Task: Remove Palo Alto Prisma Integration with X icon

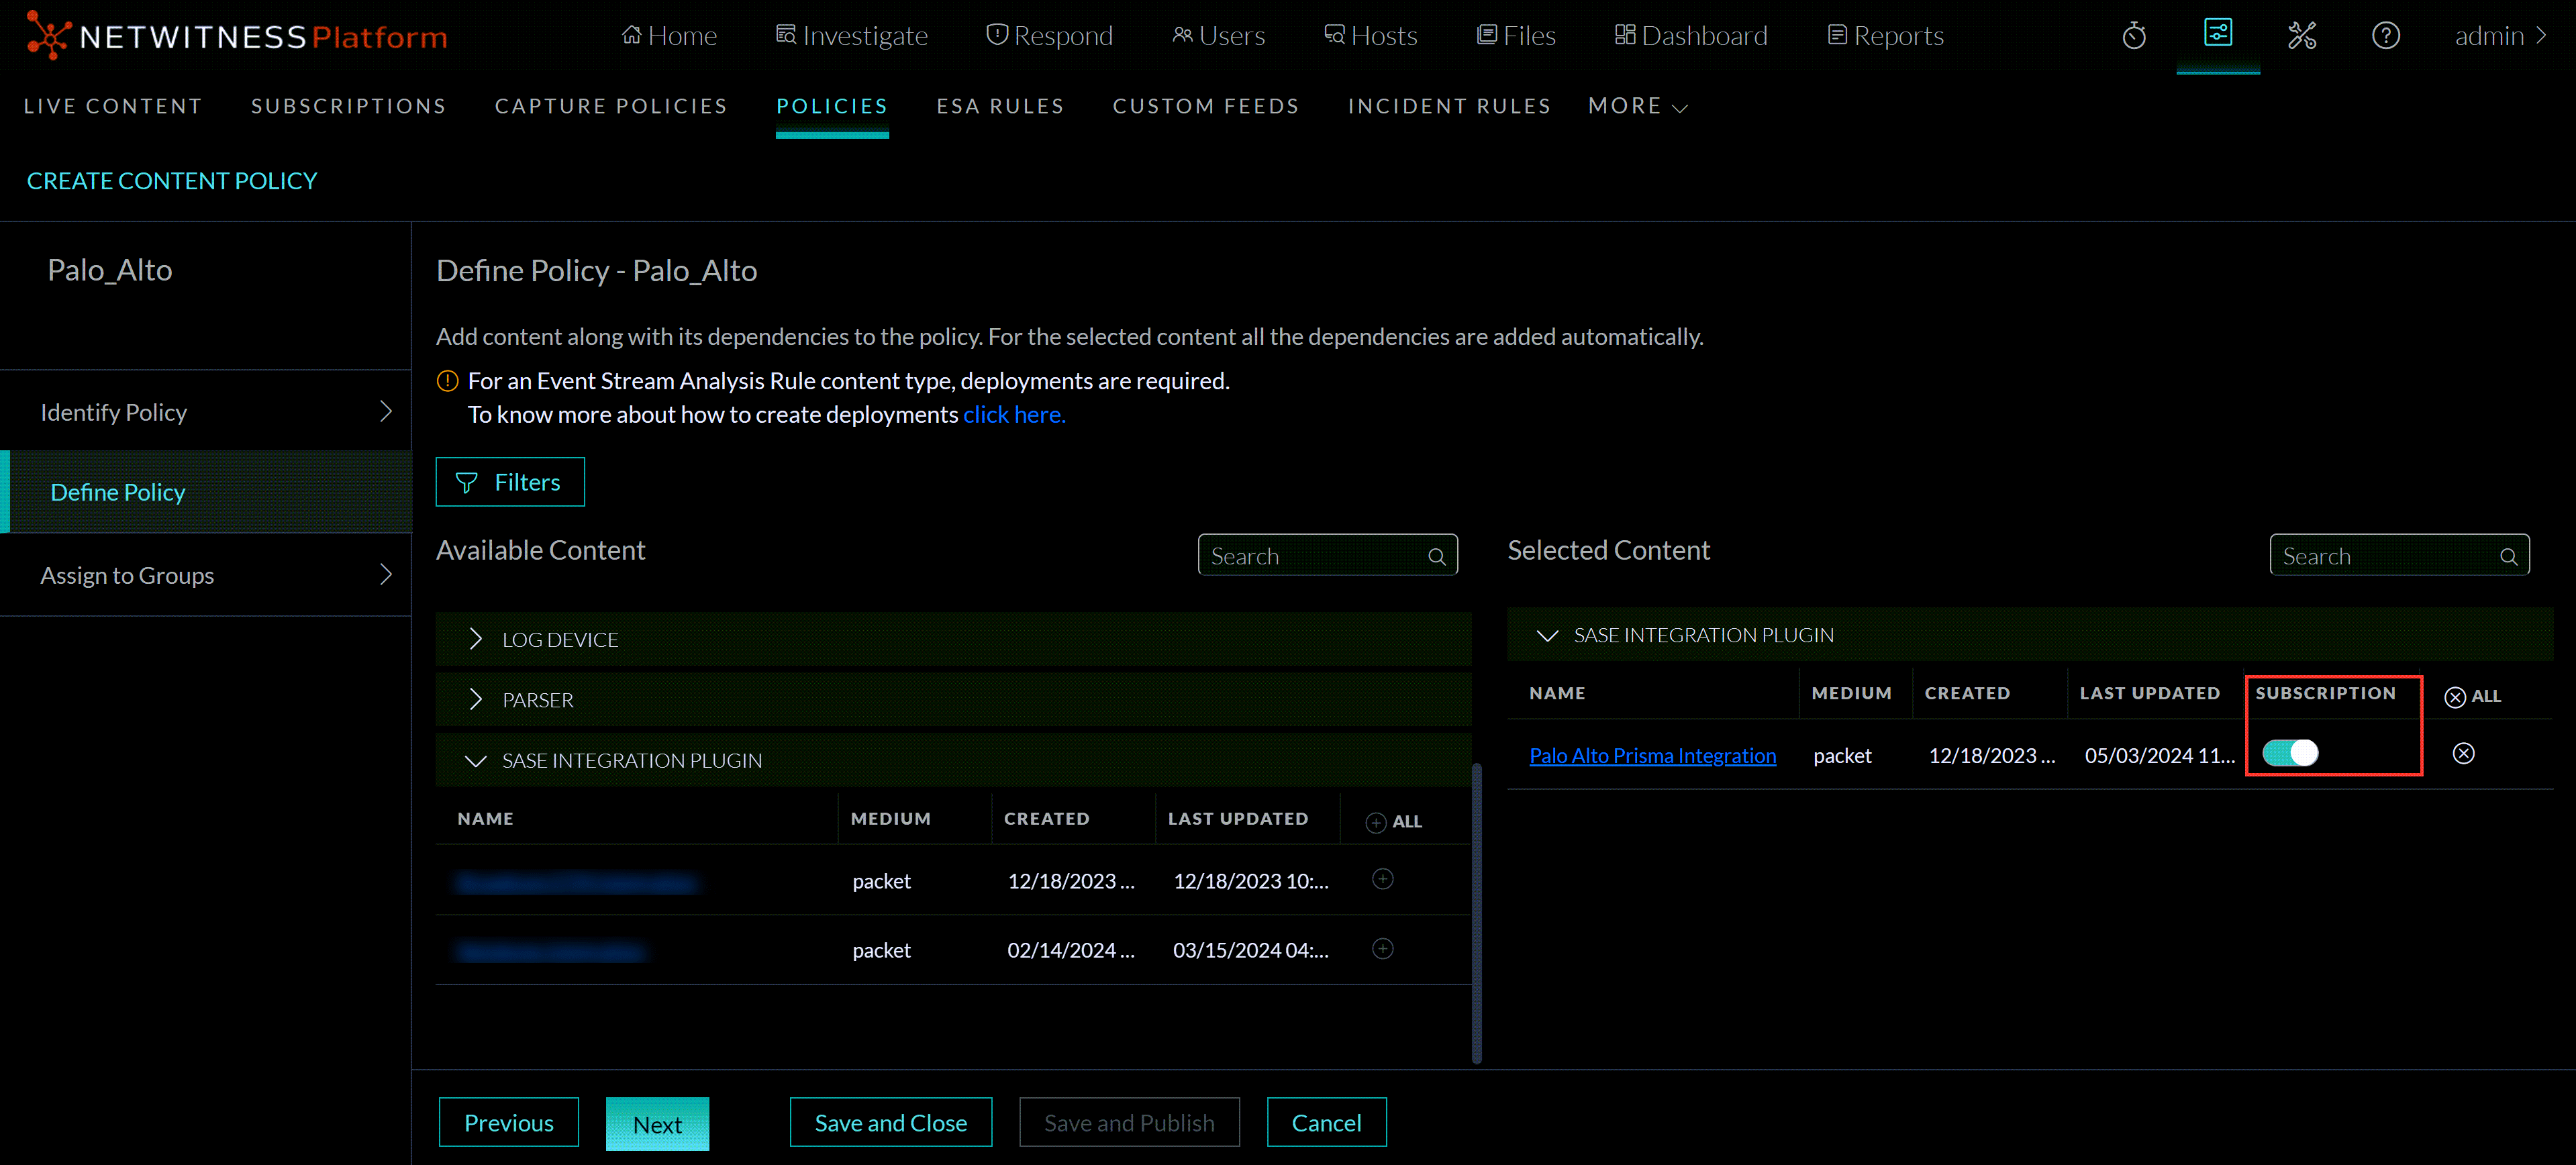Action: (x=2463, y=753)
